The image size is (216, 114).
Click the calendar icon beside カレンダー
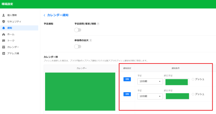click(4, 47)
